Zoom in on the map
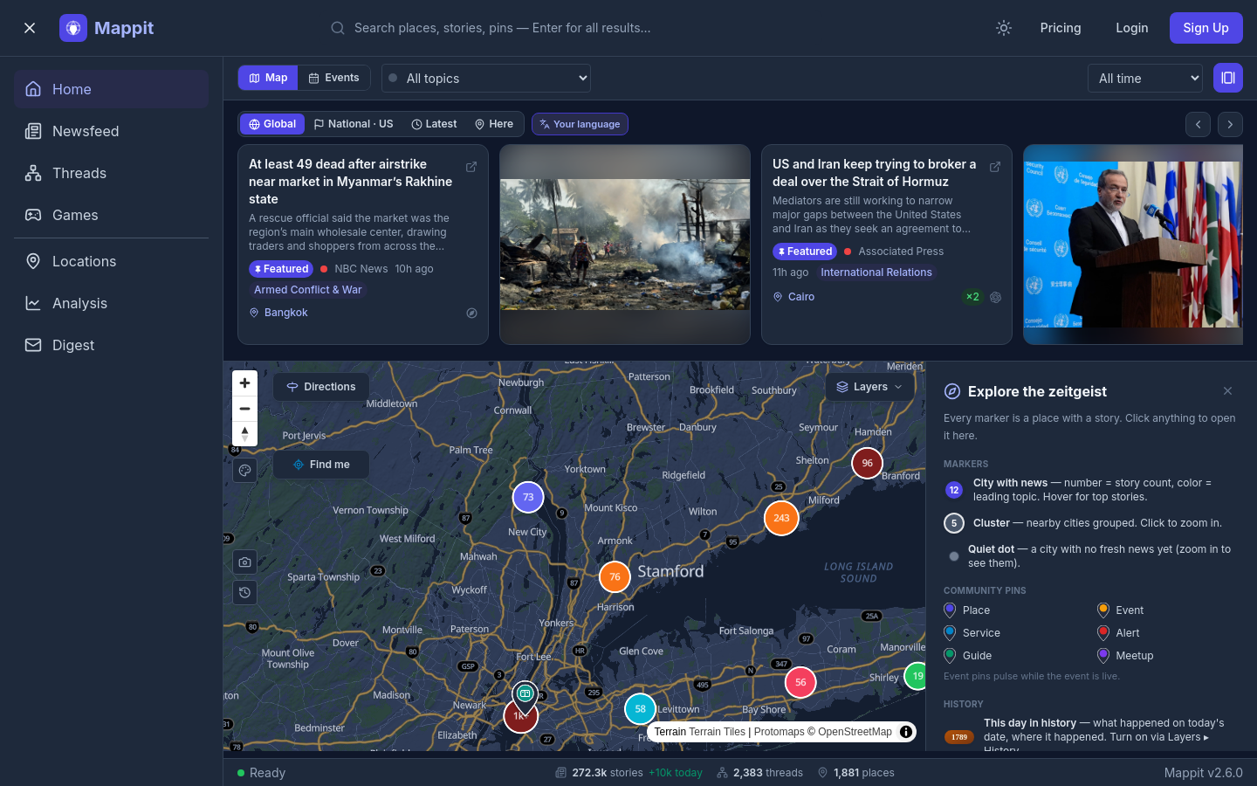 coord(244,383)
